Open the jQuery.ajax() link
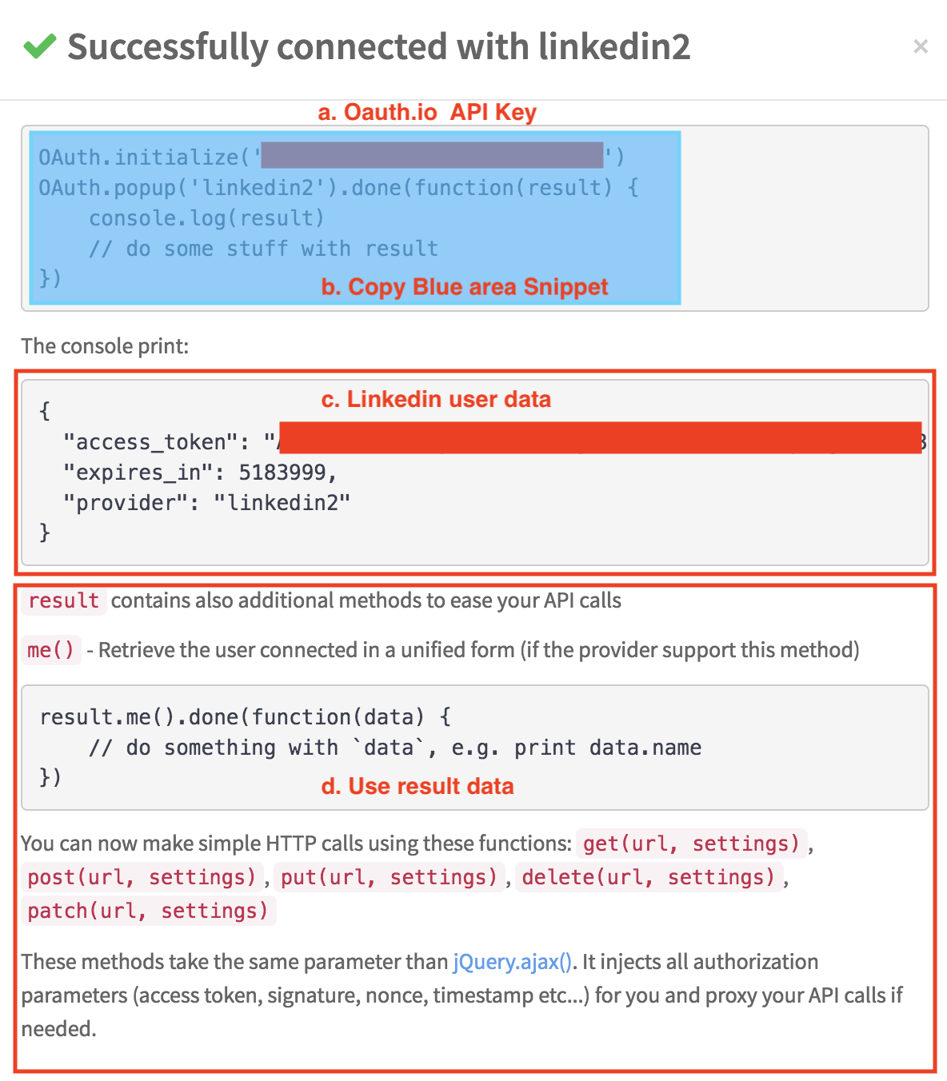Image resolution: width=947 pixels, height=1081 pixels. tap(513, 961)
